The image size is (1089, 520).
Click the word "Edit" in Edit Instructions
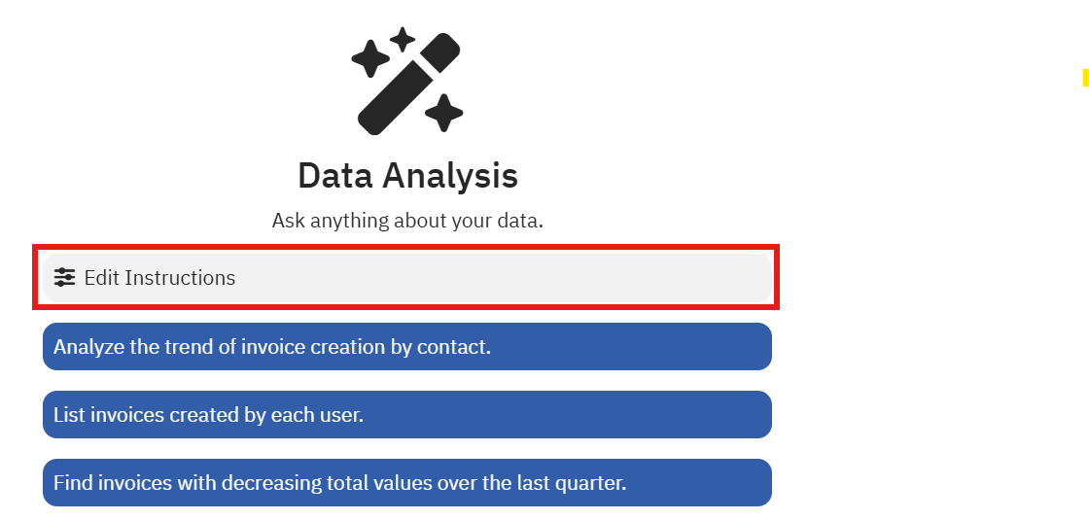point(101,278)
